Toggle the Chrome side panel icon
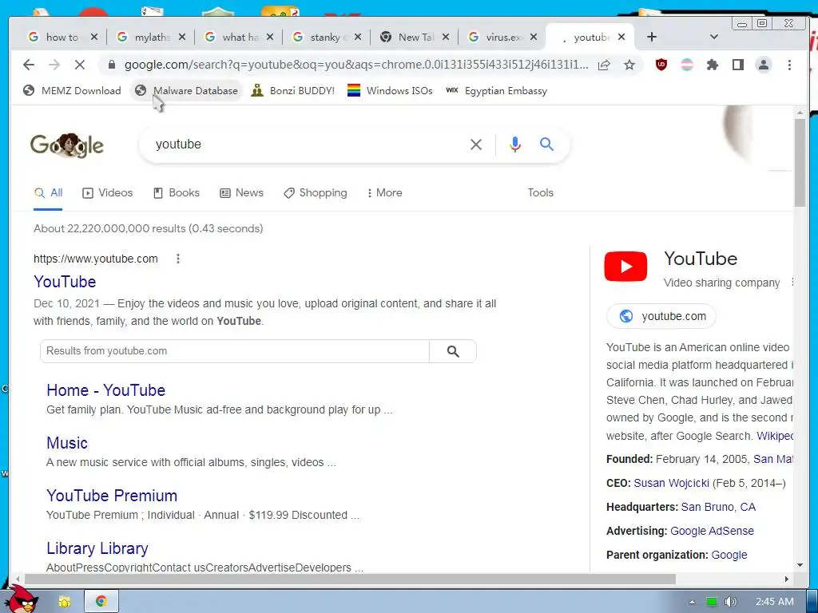 pyautogui.click(x=737, y=65)
